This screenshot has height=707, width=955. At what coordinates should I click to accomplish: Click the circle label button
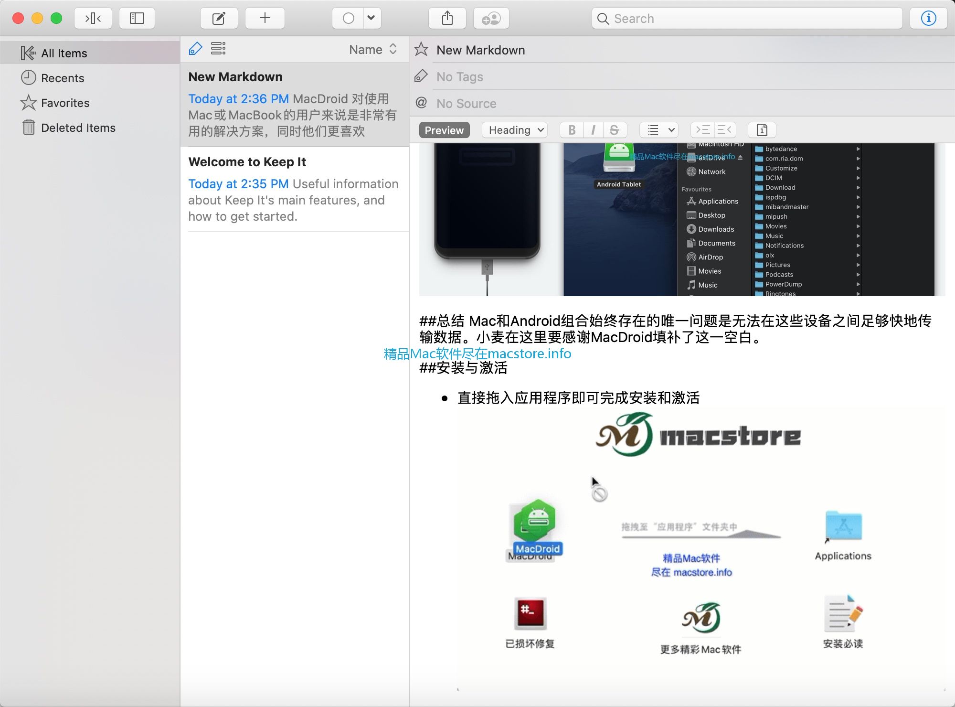coord(349,18)
